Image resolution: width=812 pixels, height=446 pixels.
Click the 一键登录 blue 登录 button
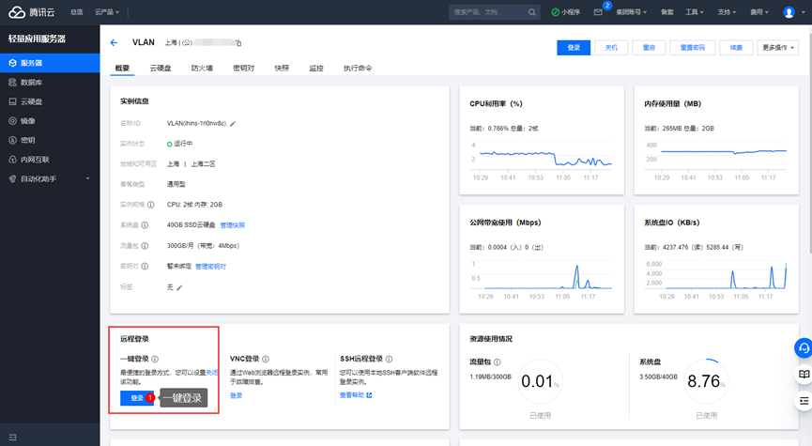pos(137,398)
